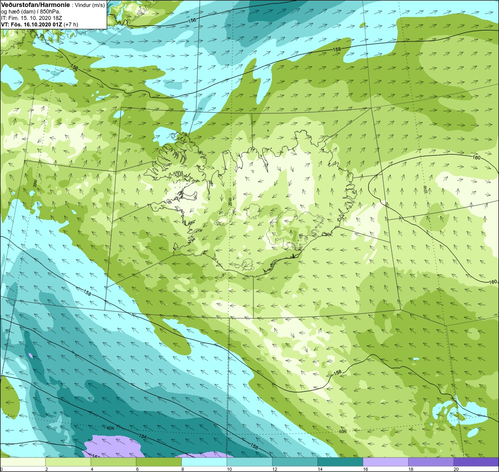Click the 'IT: Fim. 15. 10. 2020 18Z' line
Viewport: 499px width, 472px height.
click(31, 18)
